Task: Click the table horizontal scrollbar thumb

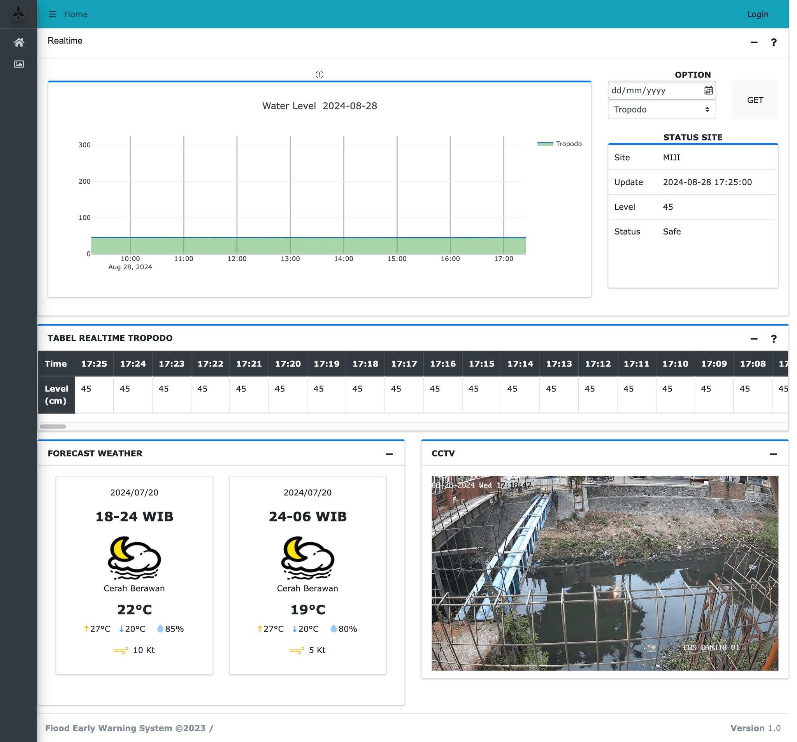Action: (x=53, y=426)
